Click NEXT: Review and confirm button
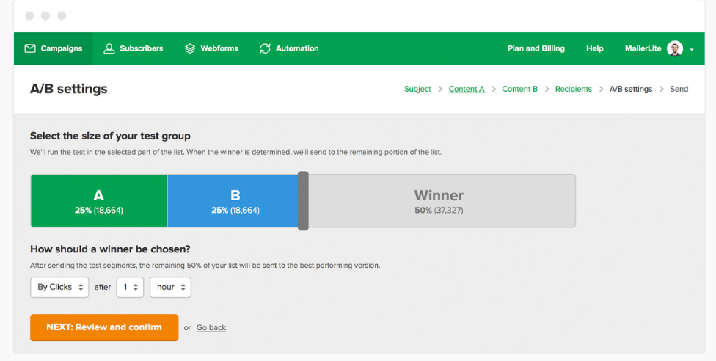Screen dimensions: 716x361 [x=104, y=327]
